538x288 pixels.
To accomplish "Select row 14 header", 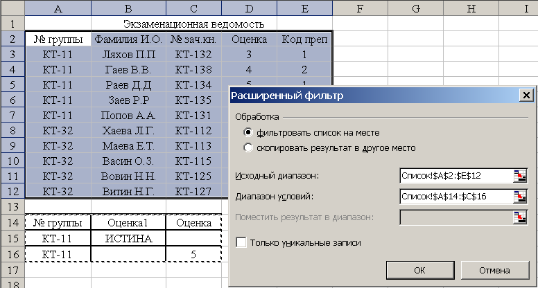I will (12, 223).
